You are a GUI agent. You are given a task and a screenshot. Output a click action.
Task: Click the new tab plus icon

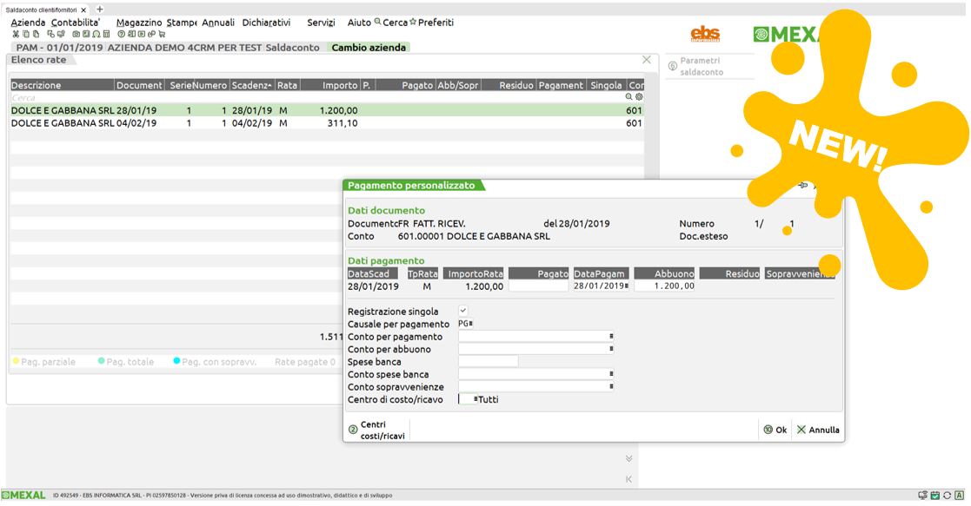pos(100,9)
